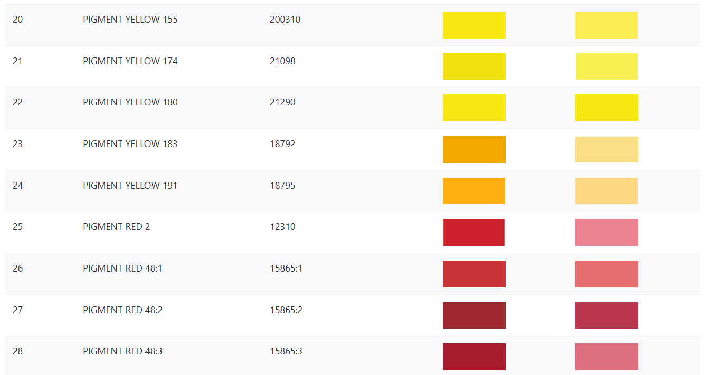
Task: Click row number 24
Action: [x=18, y=186]
